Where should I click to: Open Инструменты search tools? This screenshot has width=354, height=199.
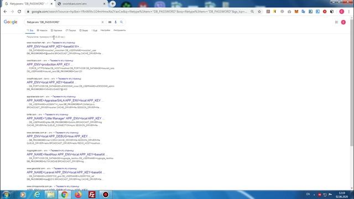(119, 30)
